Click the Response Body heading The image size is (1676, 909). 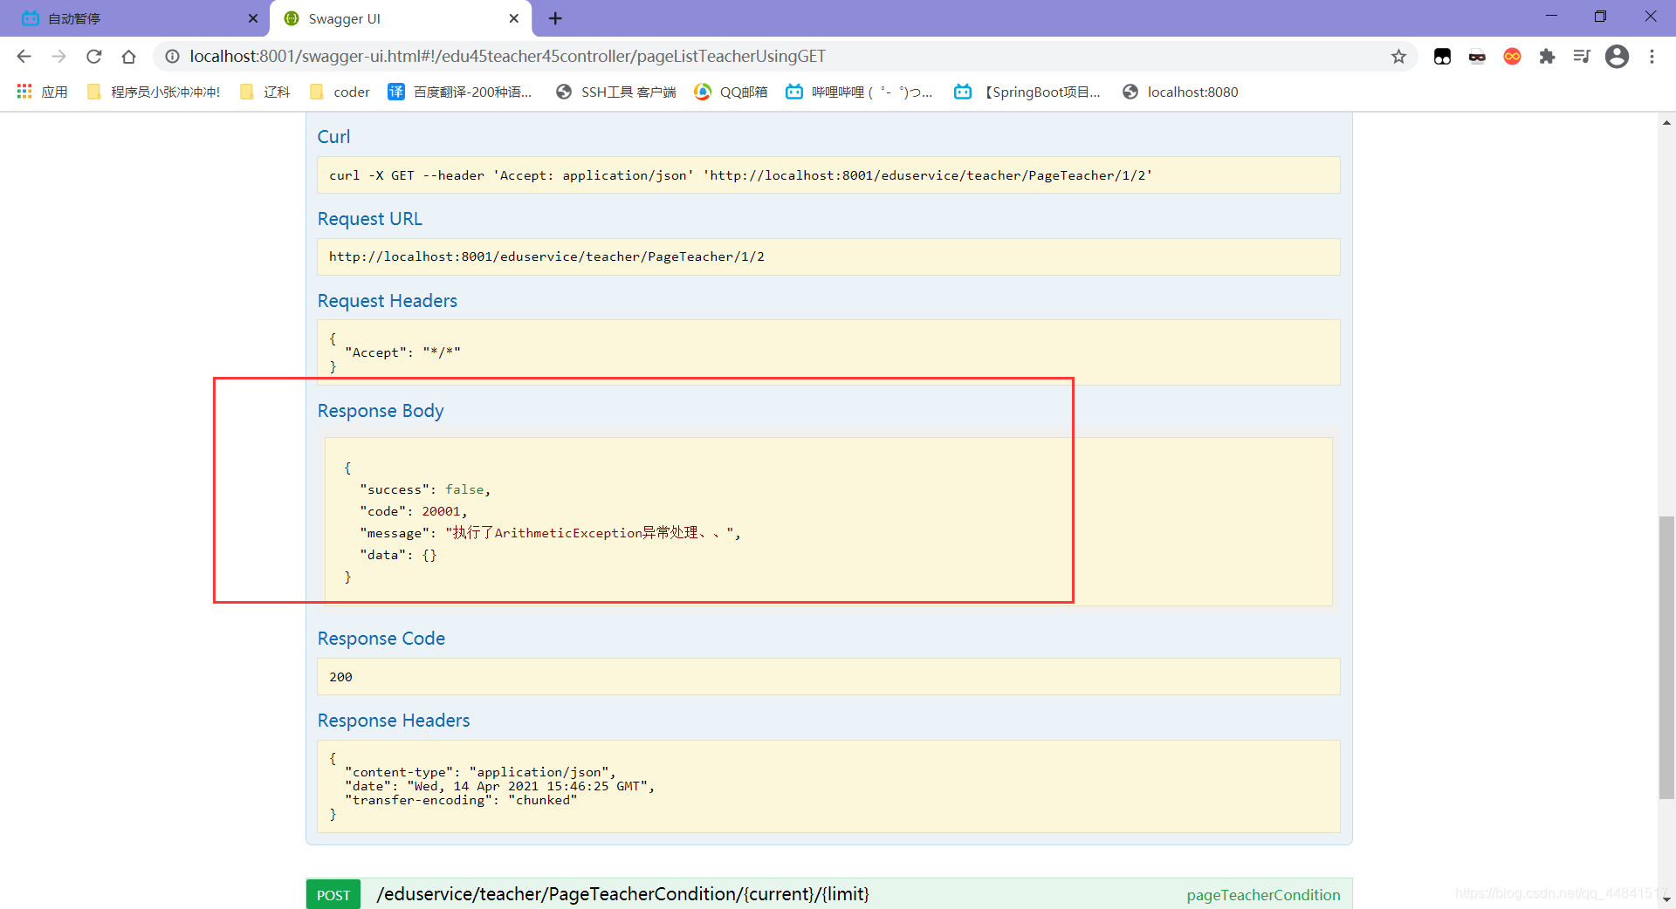tap(381, 411)
